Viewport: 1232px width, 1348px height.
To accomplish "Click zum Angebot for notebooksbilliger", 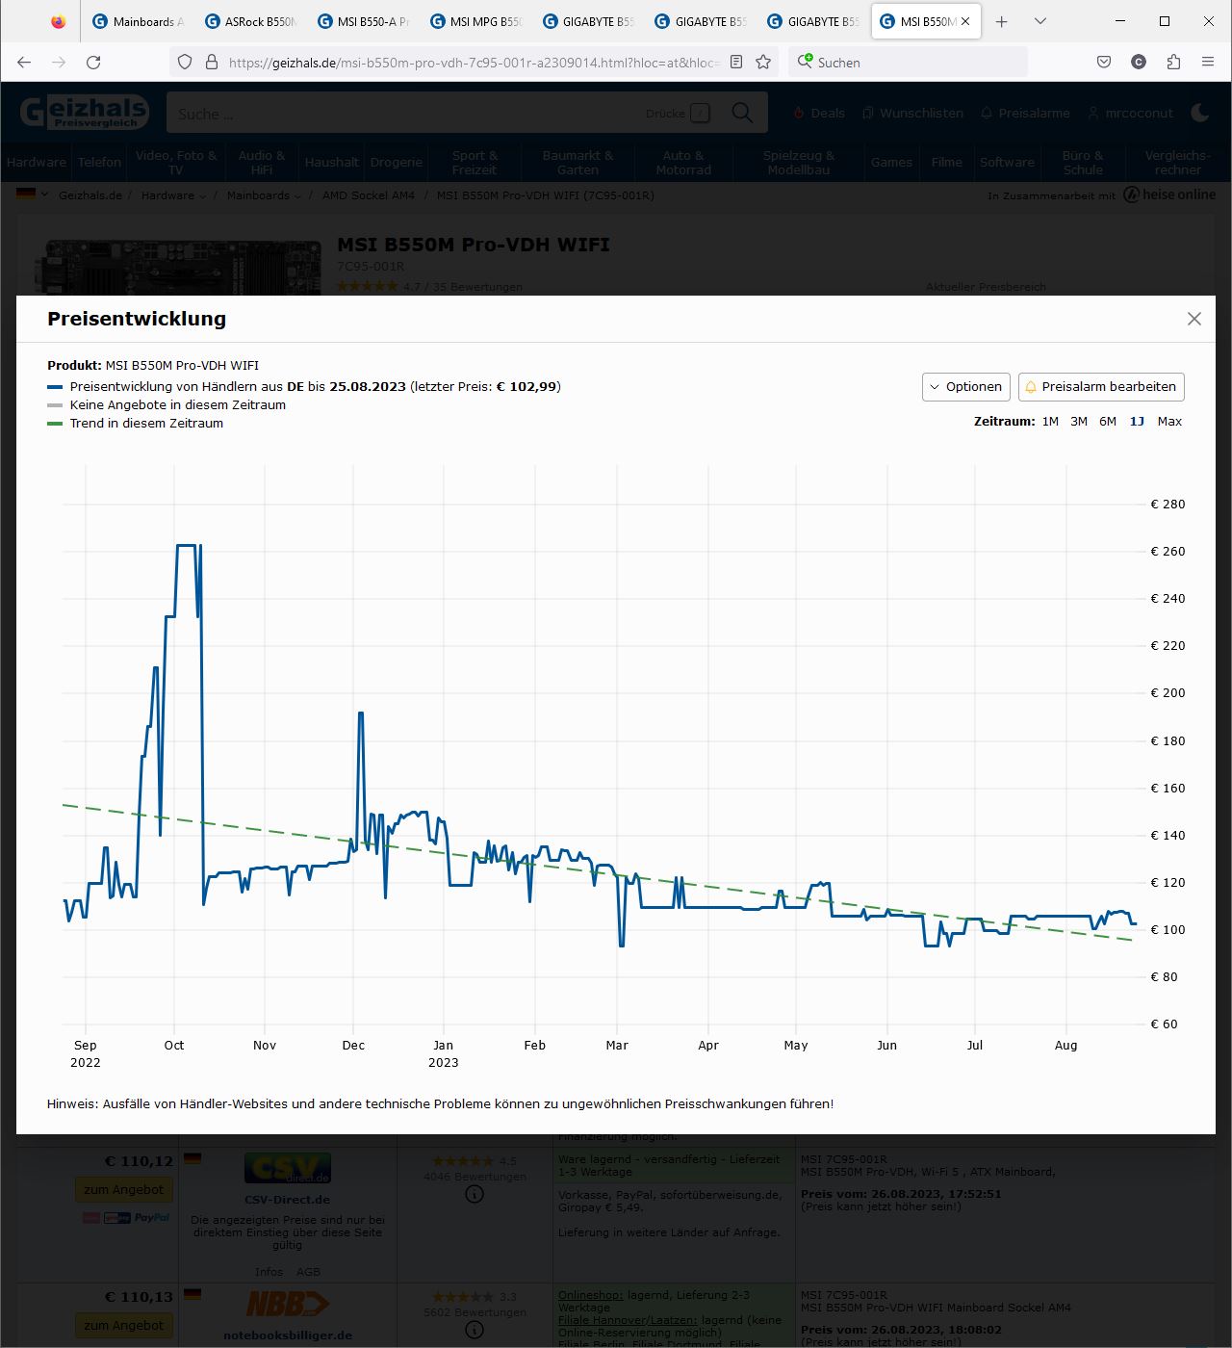I will pos(123,1325).
